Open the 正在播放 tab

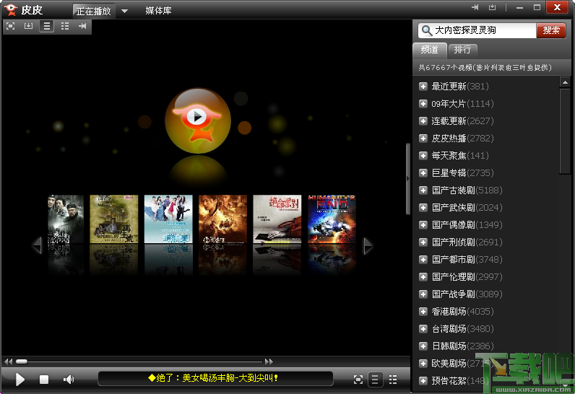[x=93, y=11]
